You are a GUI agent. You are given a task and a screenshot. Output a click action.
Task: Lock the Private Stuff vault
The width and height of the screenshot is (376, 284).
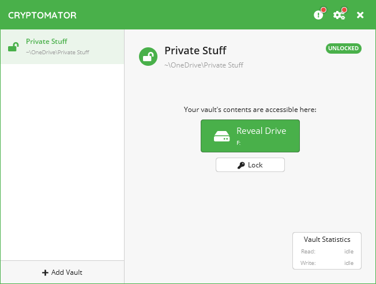tap(250, 165)
